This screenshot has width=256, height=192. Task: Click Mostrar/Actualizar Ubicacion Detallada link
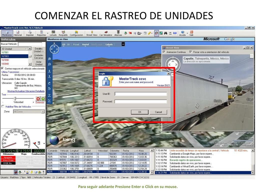(x=26, y=91)
